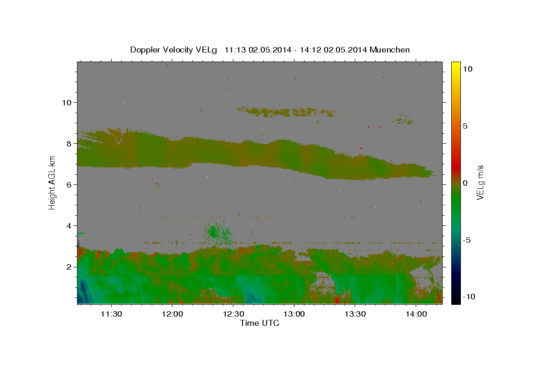
Task: Click the 'Height AGL km' axis label
Action: click(x=52, y=182)
